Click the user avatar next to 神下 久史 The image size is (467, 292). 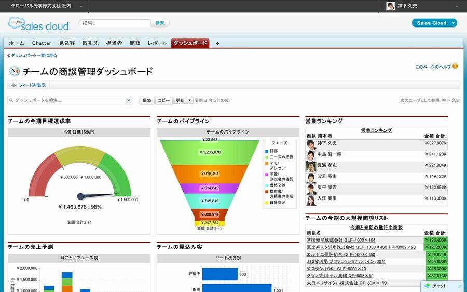coord(390,6)
